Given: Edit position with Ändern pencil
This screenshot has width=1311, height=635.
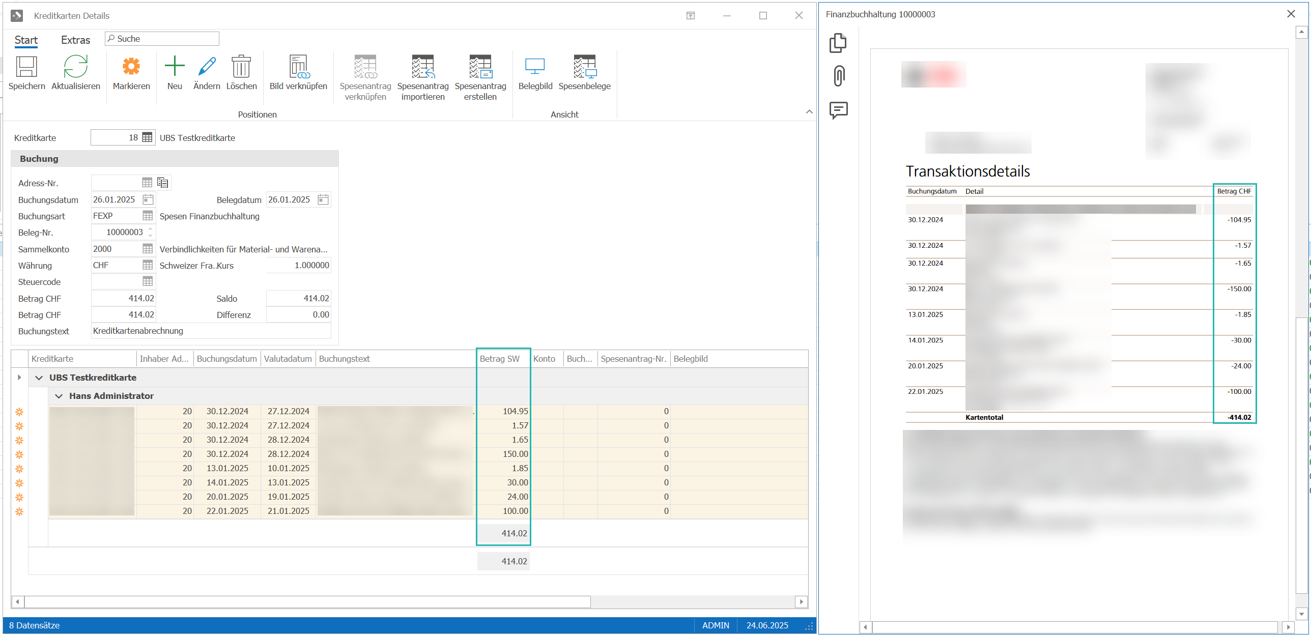Looking at the screenshot, I should [207, 67].
